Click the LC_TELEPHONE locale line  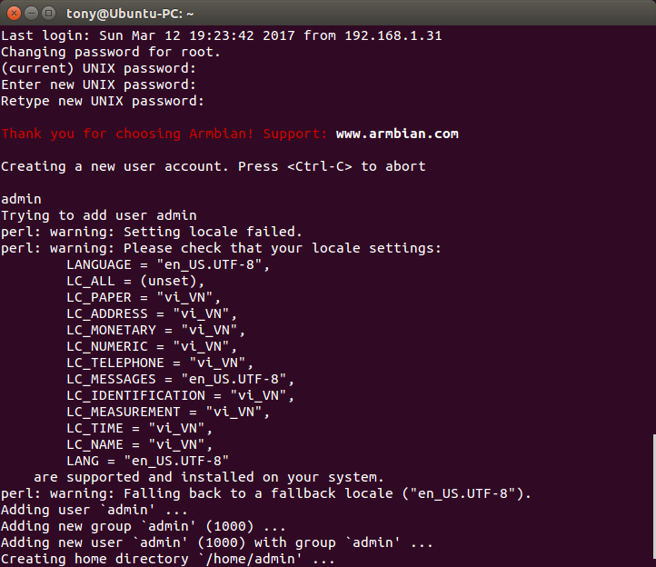(160, 363)
